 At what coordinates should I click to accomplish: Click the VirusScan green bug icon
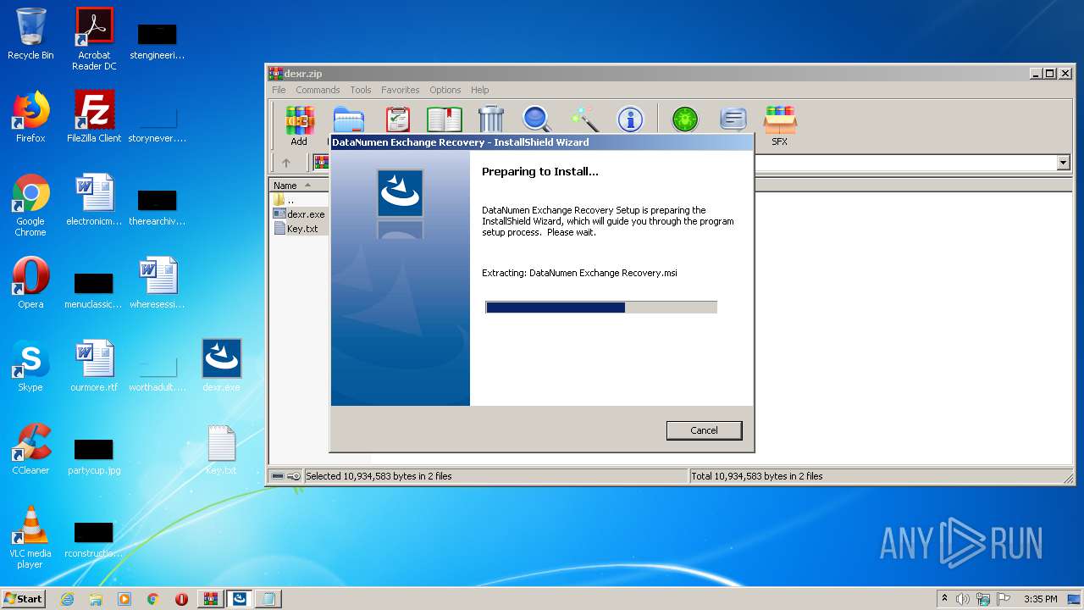(x=685, y=119)
